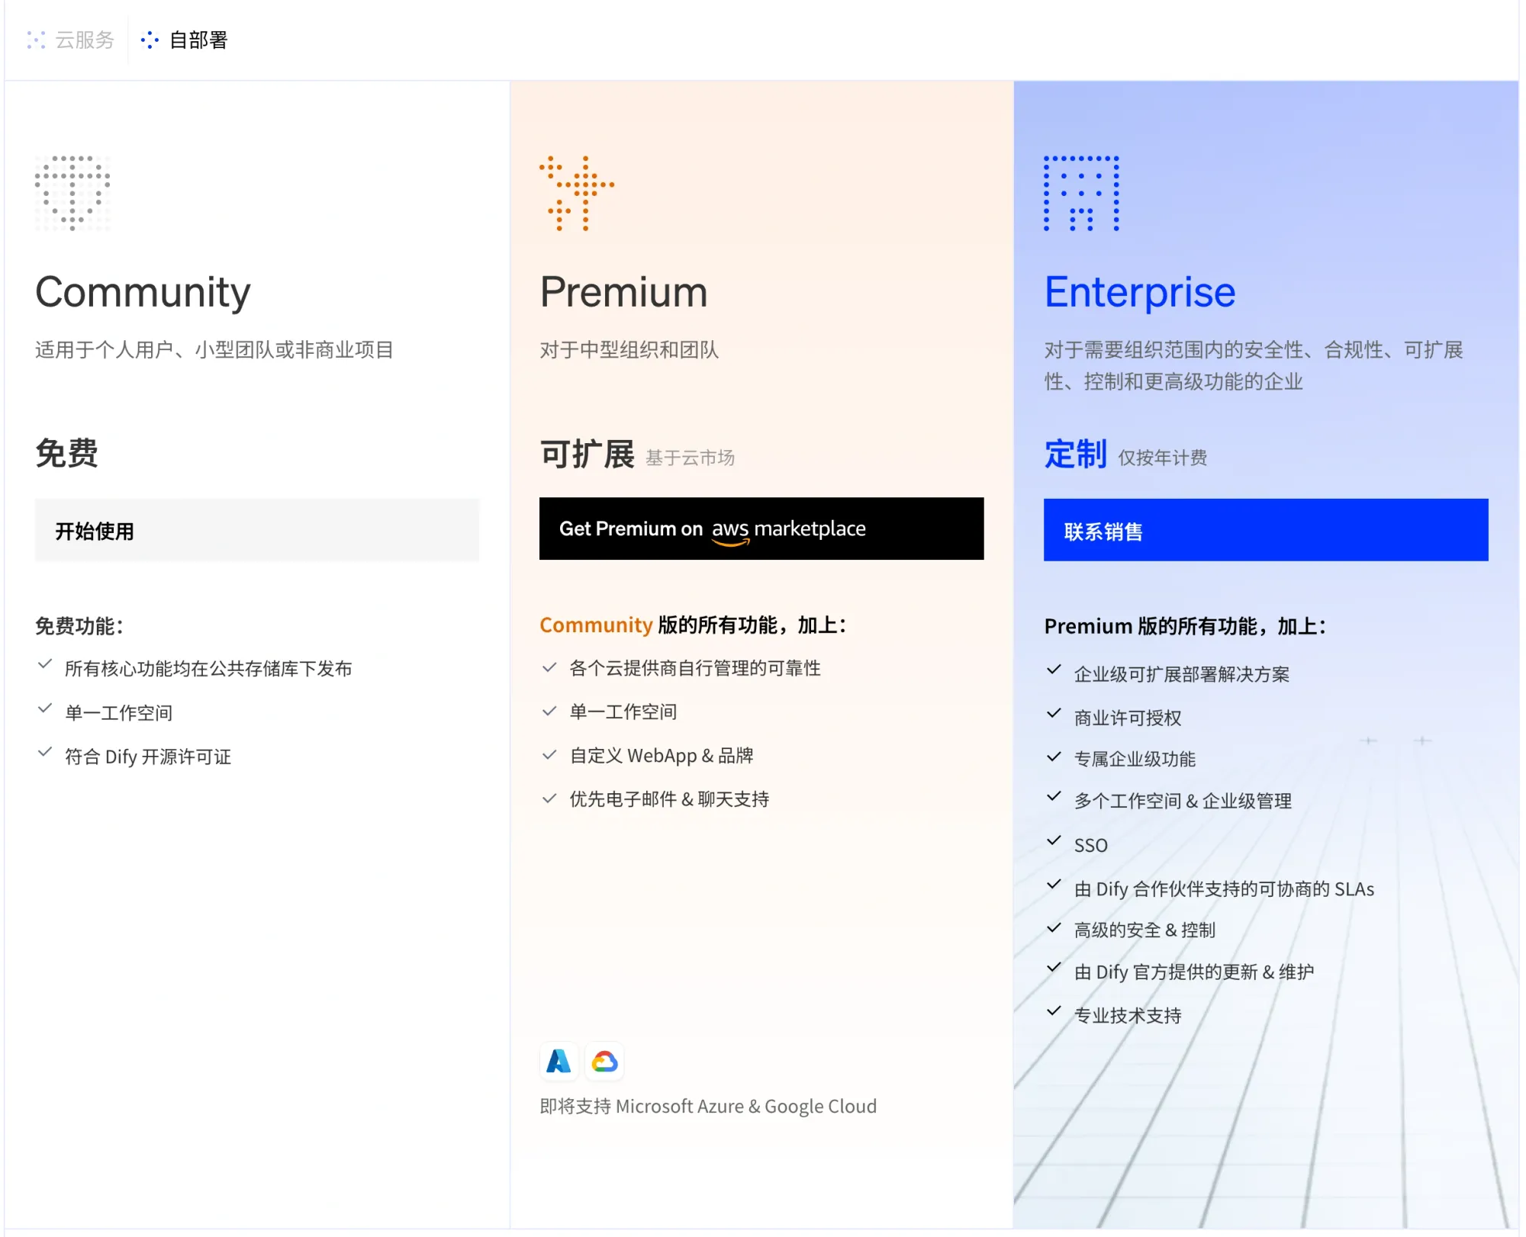Click 单一工作空间 in the Premium list
This screenshot has height=1237, width=1526.
pos(623,712)
